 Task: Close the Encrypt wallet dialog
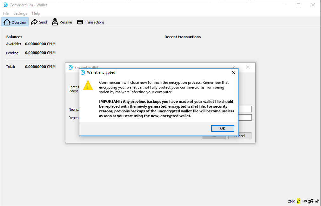click(248, 67)
